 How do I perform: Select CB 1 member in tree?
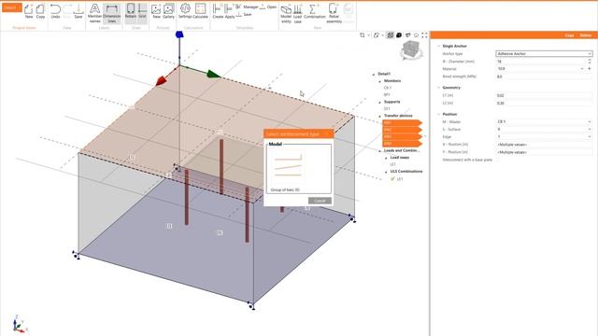click(x=388, y=88)
